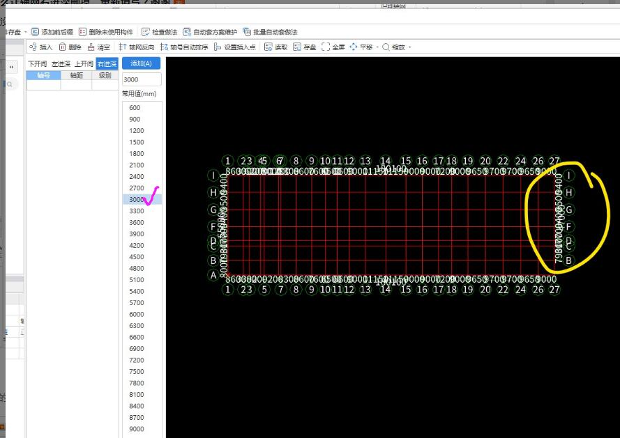Select the 右进深 tab
The image size is (620, 438).
point(107,64)
